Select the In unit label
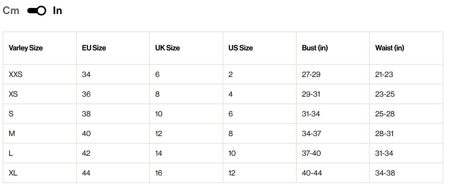 tap(58, 11)
